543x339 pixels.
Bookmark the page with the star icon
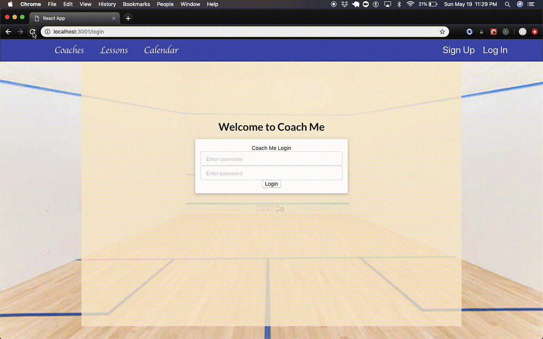(x=442, y=32)
